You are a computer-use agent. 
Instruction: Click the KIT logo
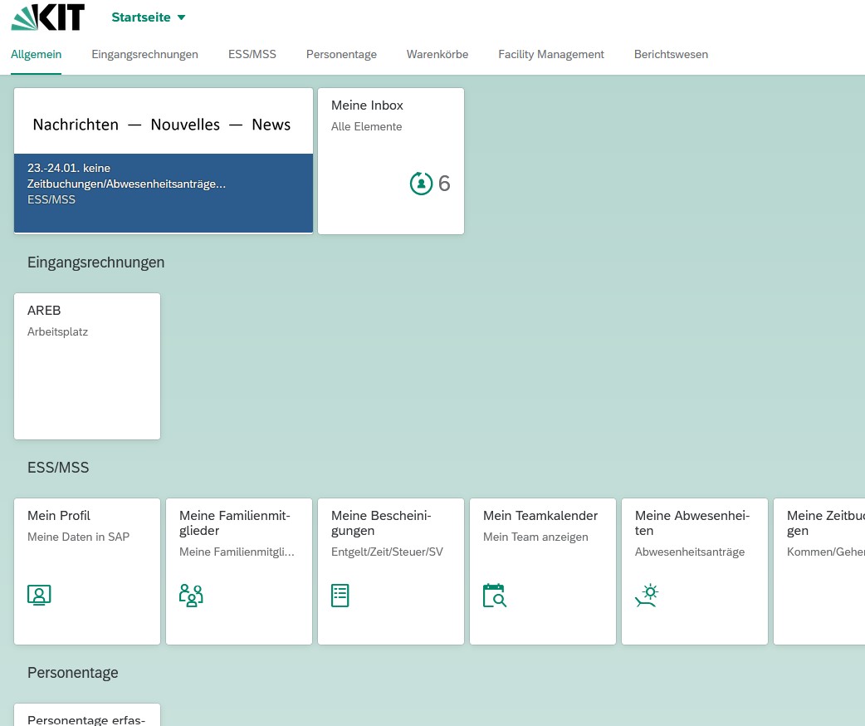pos(48,17)
